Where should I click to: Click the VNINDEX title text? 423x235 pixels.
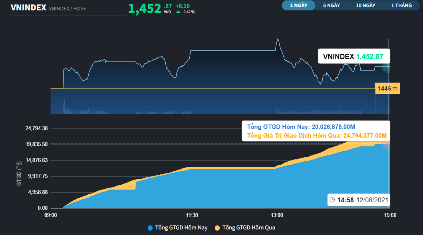28,8
